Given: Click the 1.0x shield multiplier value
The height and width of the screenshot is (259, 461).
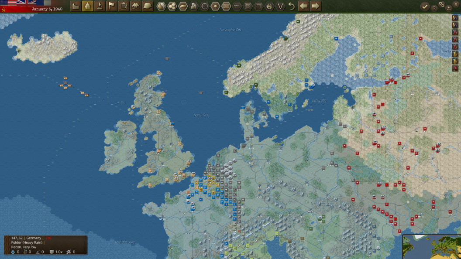Looking at the screenshot, I should 59,252.
